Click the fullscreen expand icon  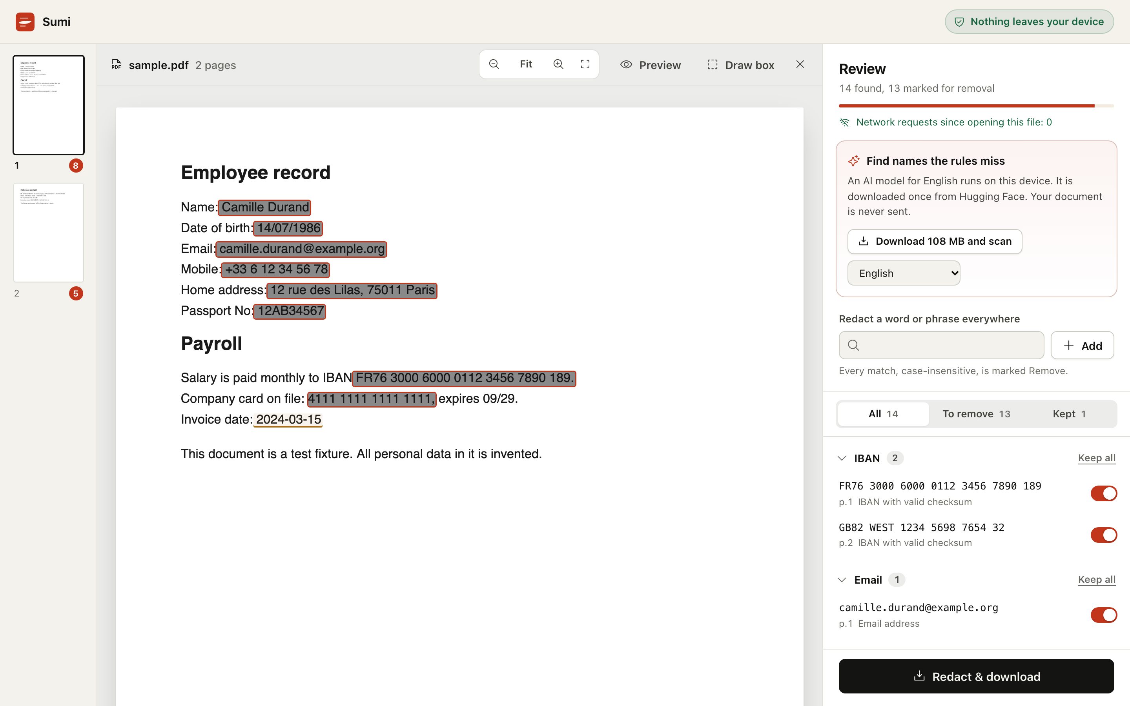coord(585,64)
